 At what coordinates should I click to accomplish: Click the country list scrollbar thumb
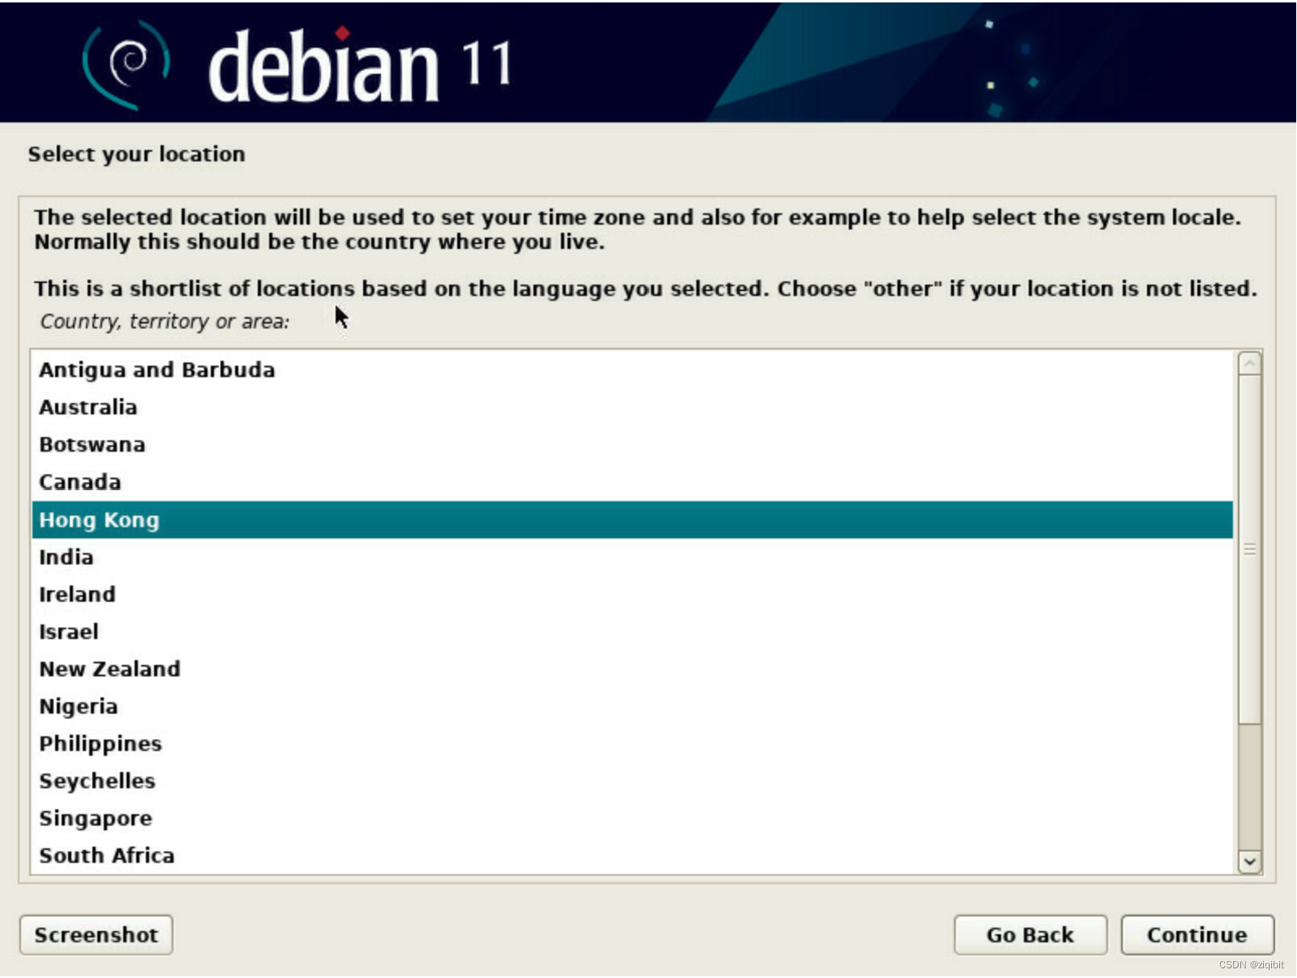pyautogui.click(x=1250, y=549)
